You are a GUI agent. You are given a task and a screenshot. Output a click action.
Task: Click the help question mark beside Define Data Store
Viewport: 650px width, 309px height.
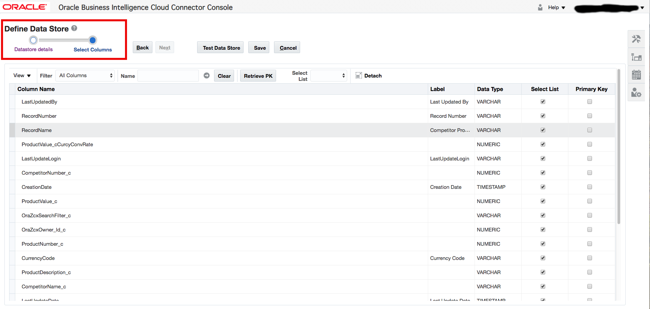click(x=74, y=28)
